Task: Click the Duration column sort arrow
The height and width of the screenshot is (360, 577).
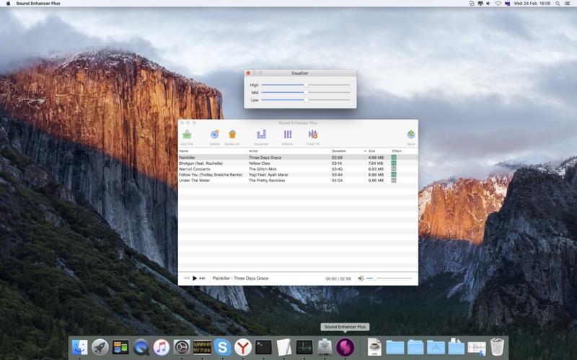Action: 365,151
